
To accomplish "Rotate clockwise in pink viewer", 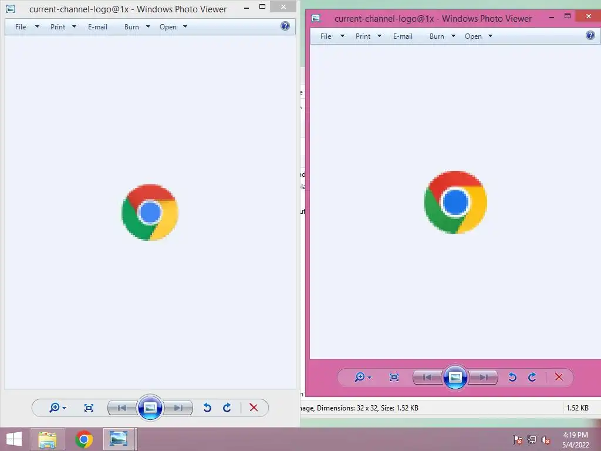I will pos(532,378).
